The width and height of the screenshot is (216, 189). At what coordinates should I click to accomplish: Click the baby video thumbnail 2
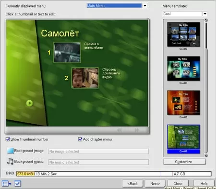(85, 78)
